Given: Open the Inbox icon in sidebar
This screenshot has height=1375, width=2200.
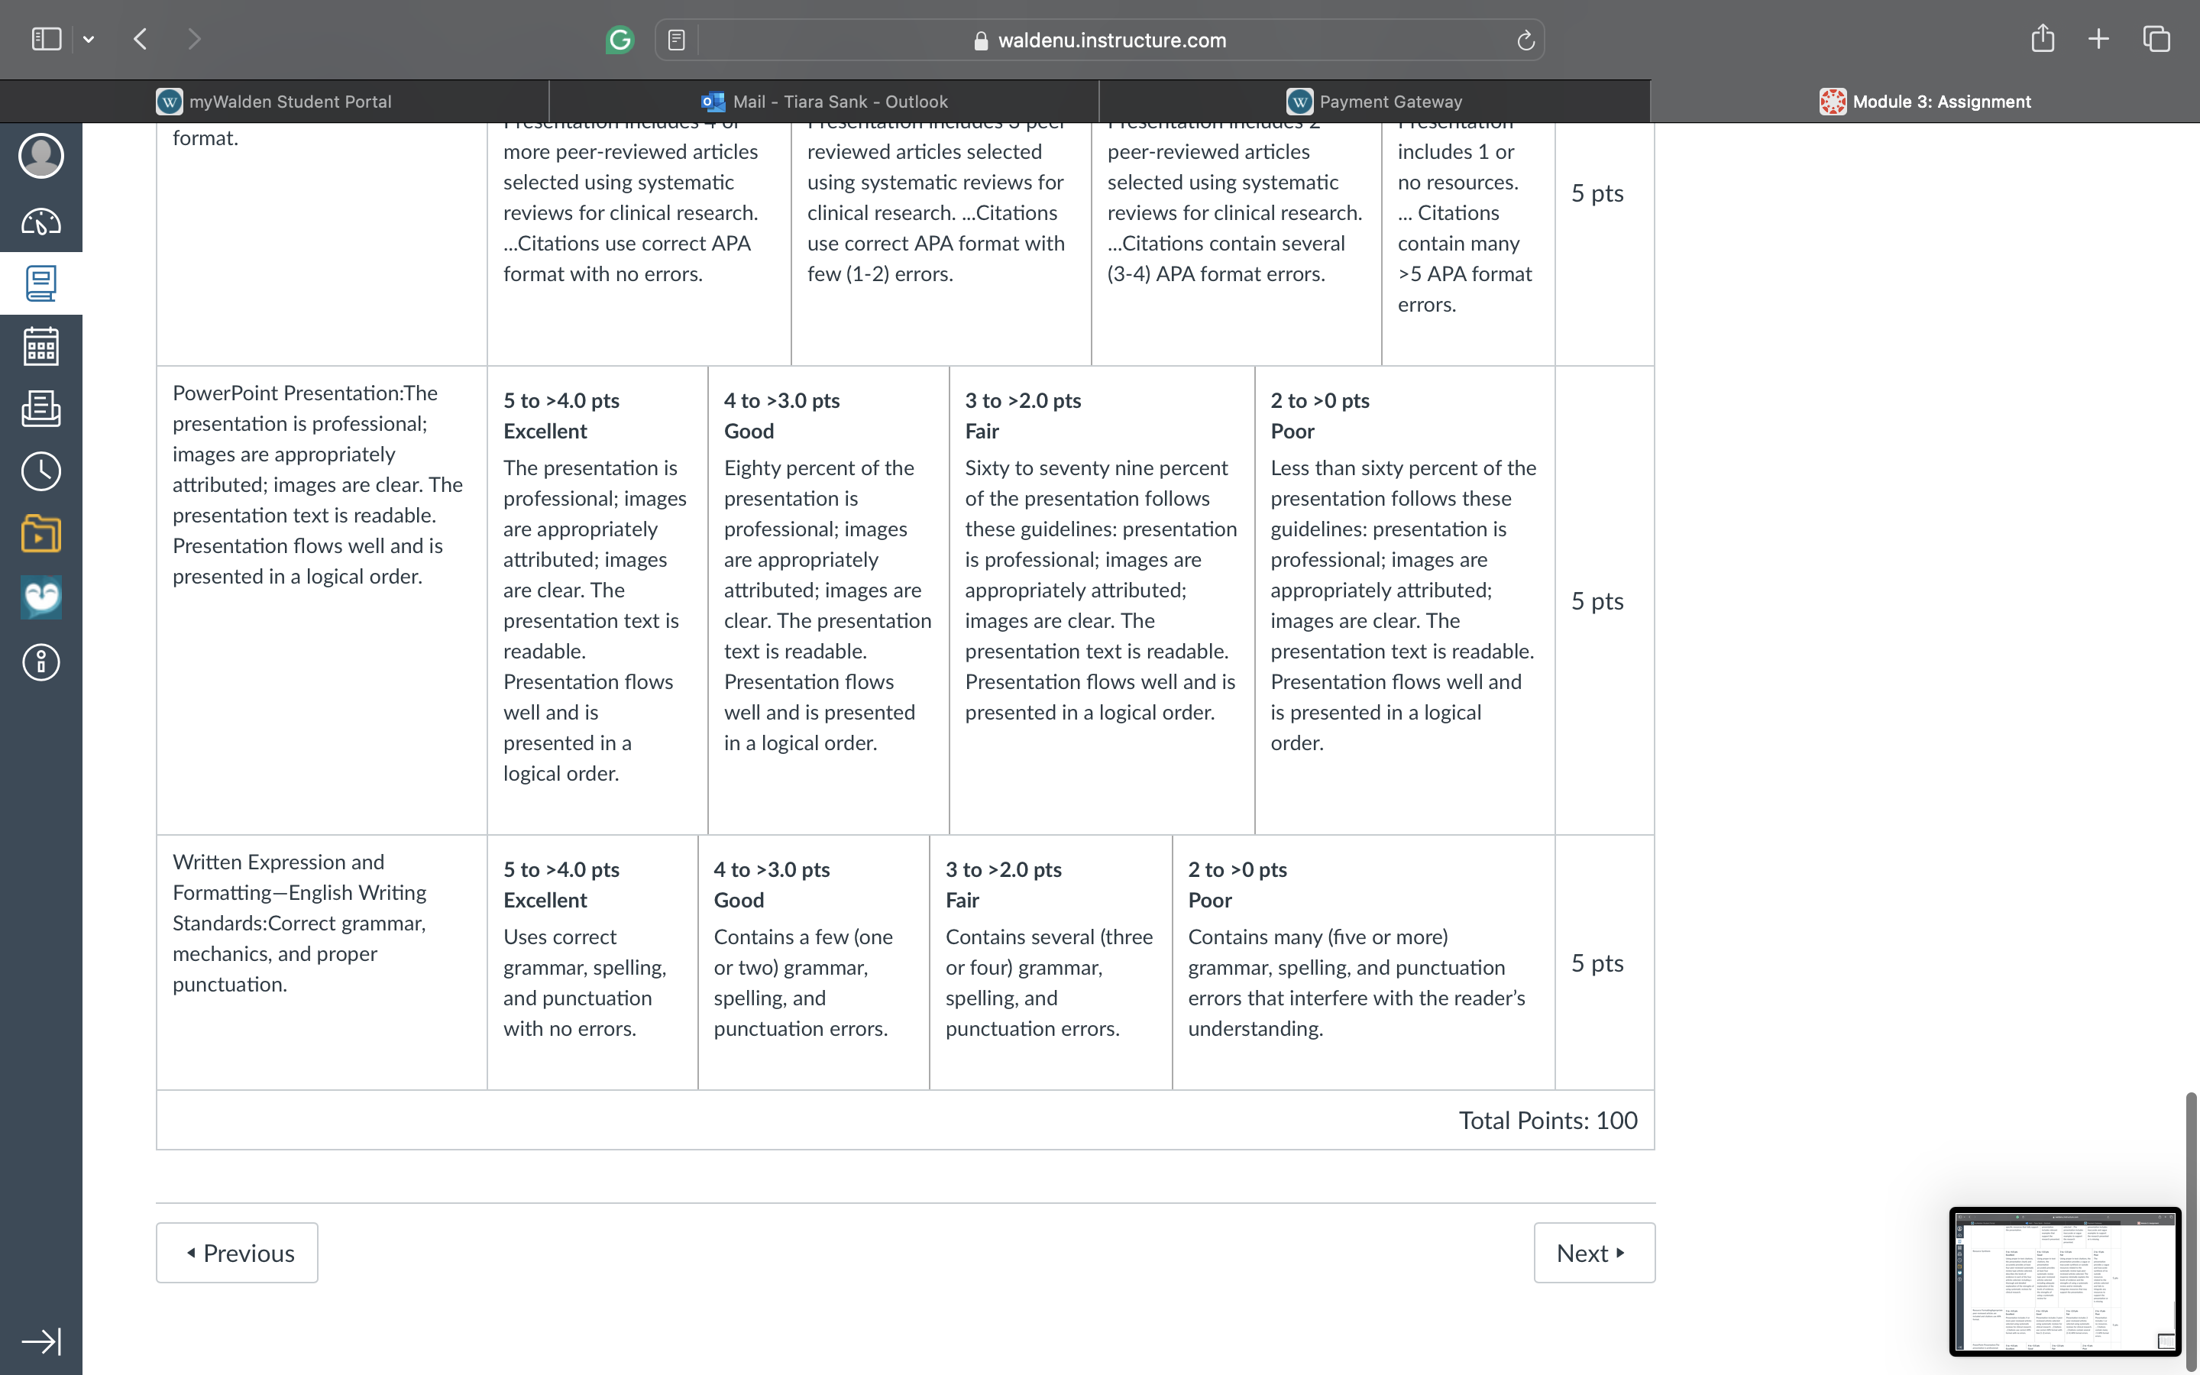Looking at the screenshot, I should point(41,409).
